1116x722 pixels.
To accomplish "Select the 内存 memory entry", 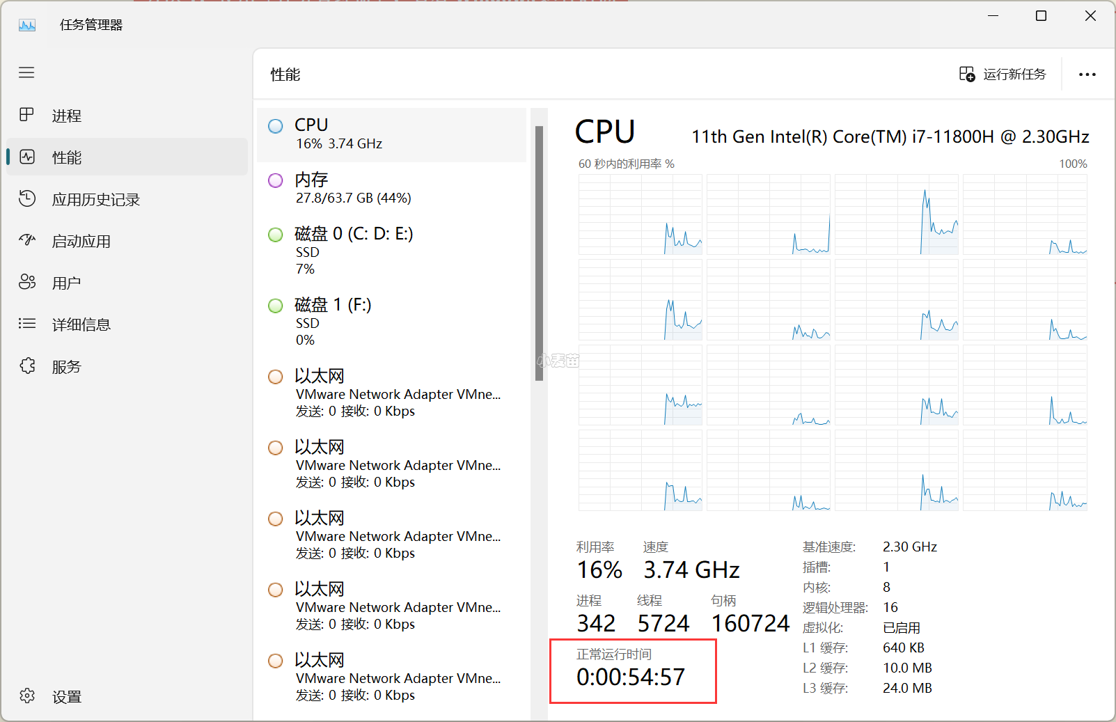I will 391,189.
